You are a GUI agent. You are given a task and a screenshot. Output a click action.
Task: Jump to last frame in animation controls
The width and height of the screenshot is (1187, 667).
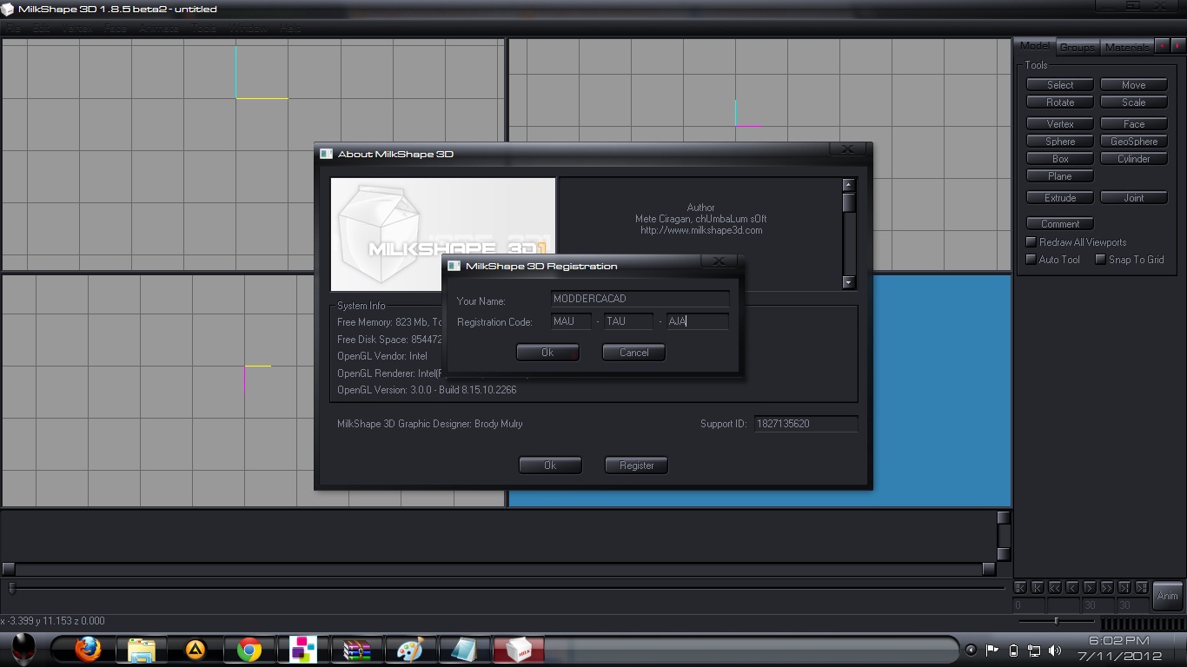1143,588
